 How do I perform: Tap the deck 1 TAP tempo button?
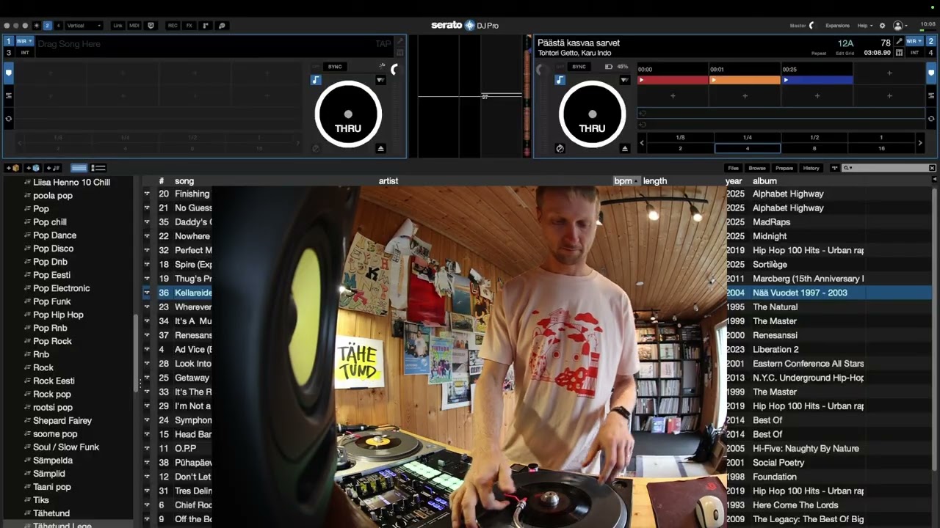pos(383,44)
